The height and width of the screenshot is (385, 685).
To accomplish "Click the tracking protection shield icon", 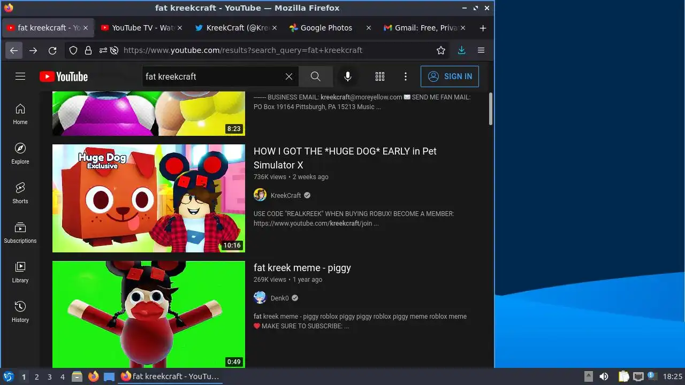I will [73, 50].
